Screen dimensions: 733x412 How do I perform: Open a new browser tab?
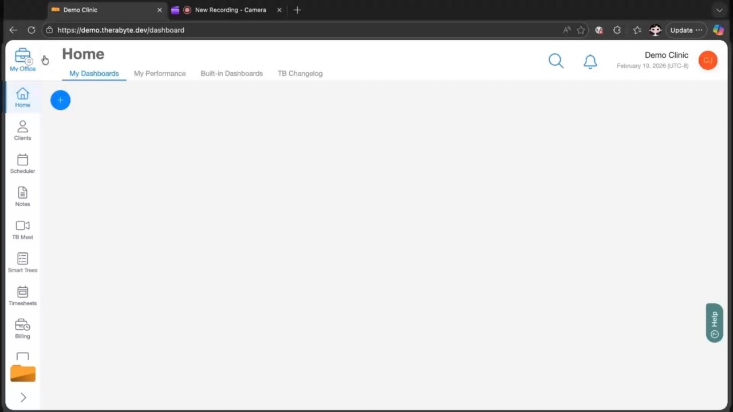pyautogui.click(x=297, y=10)
